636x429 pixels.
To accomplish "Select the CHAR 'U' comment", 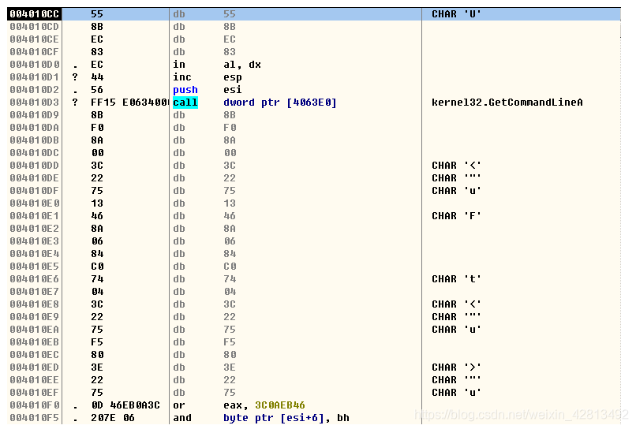I will pos(456,14).
